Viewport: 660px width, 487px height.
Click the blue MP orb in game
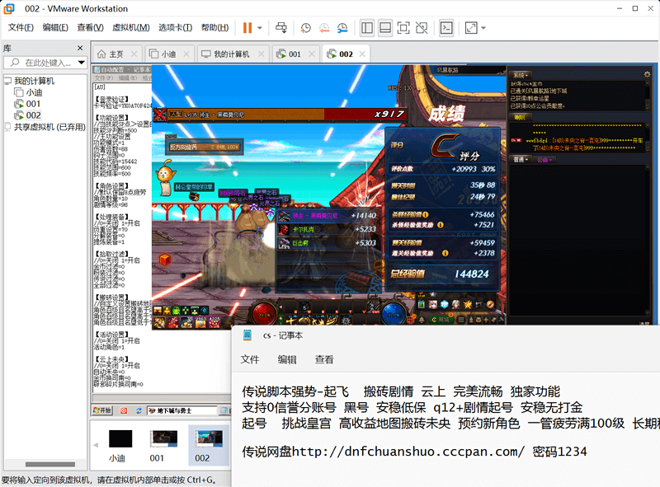coord(394,313)
